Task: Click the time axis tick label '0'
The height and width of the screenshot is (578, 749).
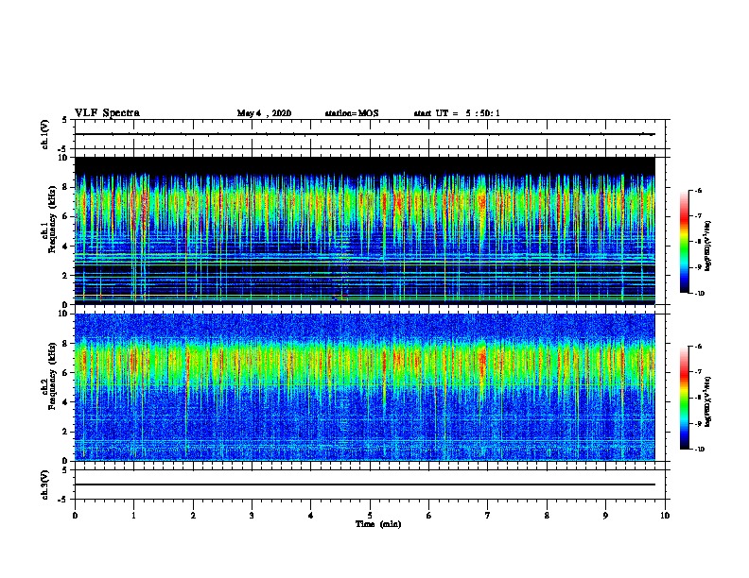Action: point(75,515)
